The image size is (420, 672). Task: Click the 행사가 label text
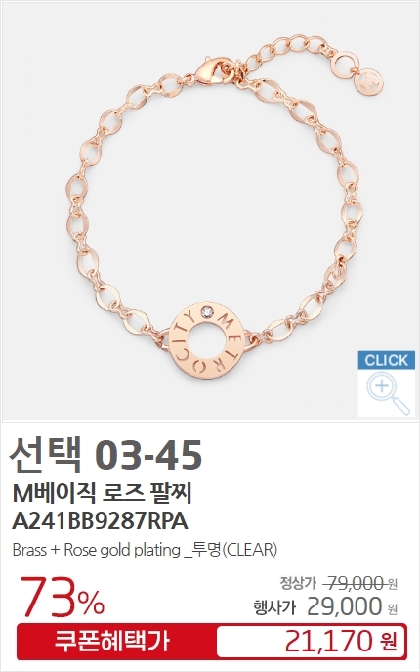[x=274, y=607]
